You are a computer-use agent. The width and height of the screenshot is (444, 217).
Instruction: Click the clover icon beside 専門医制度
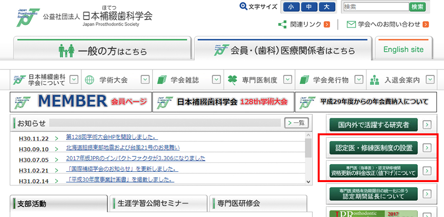tap(232, 80)
